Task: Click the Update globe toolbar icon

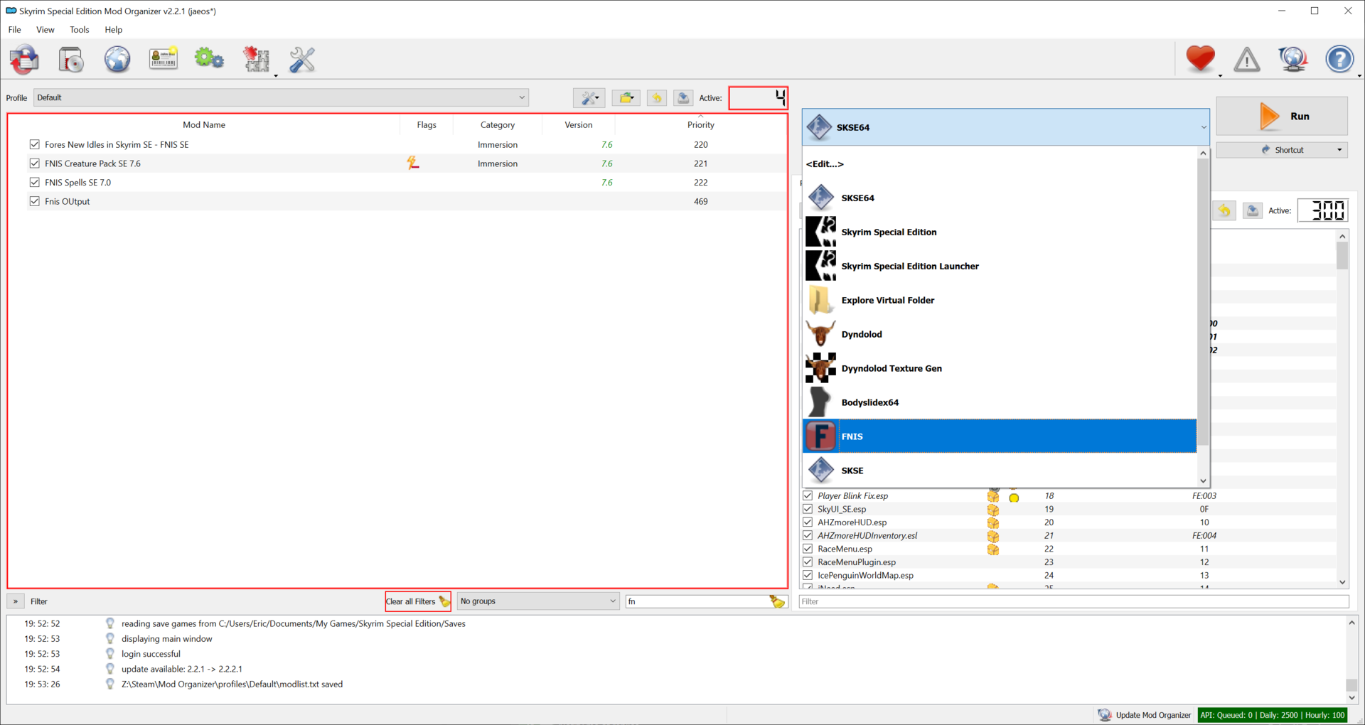Action: pyautogui.click(x=1293, y=60)
